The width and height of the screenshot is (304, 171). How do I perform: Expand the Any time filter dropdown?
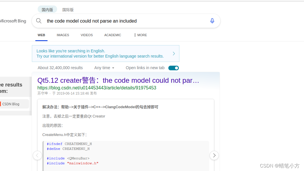104,68
